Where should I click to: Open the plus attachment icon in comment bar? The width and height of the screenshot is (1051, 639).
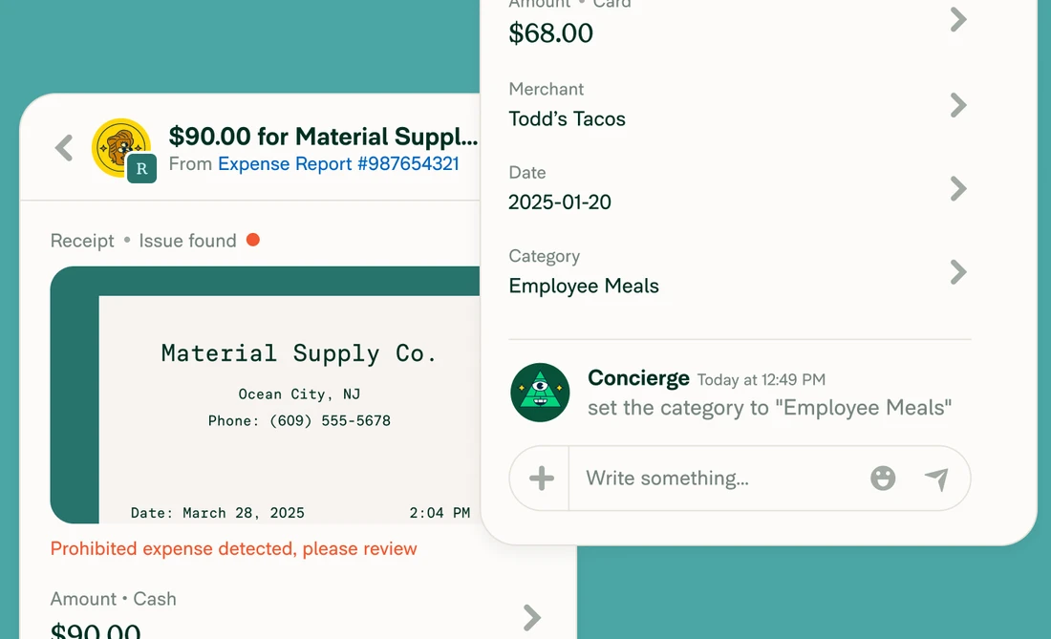pyautogui.click(x=539, y=478)
